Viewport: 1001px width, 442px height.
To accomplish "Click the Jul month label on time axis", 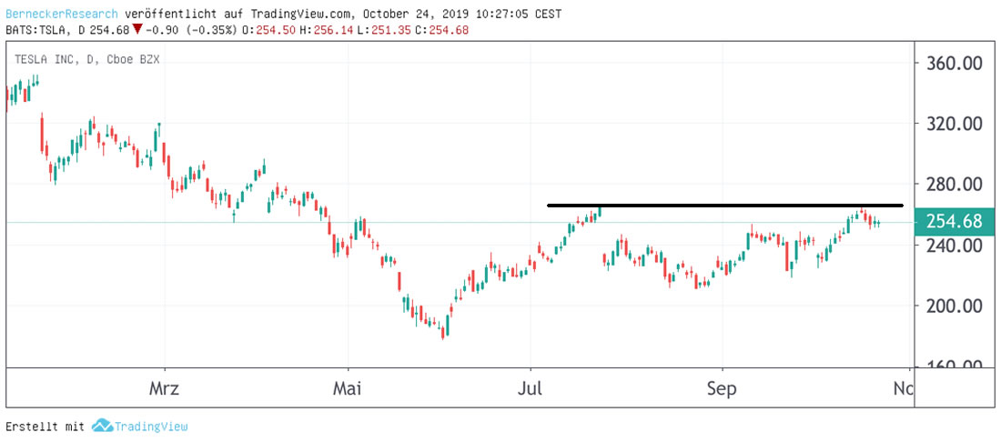I will (x=531, y=388).
